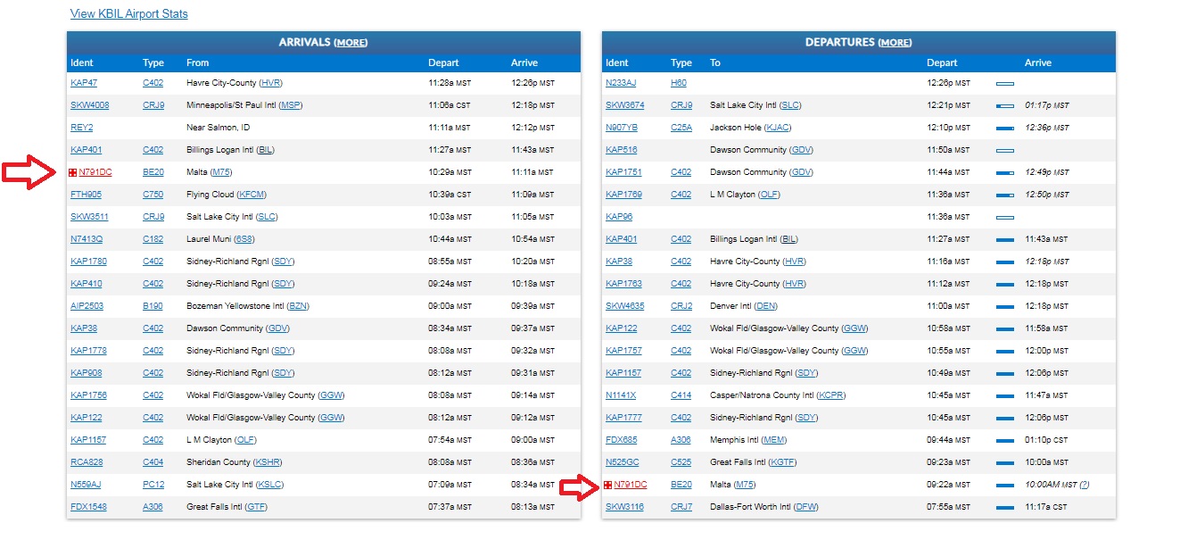Open 6S8 Laurel Muni airport link

tap(244, 239)
